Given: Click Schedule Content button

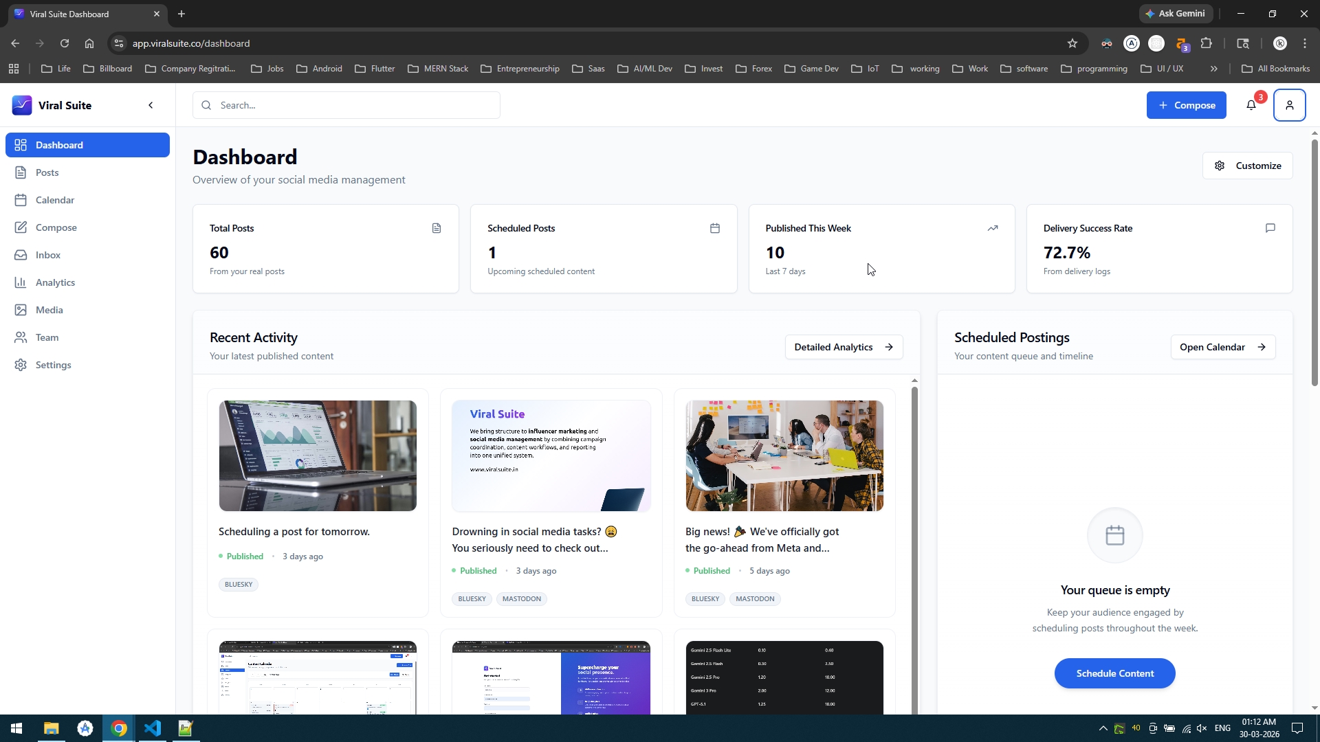Looking at the screenshot, I should (1114, 673).
